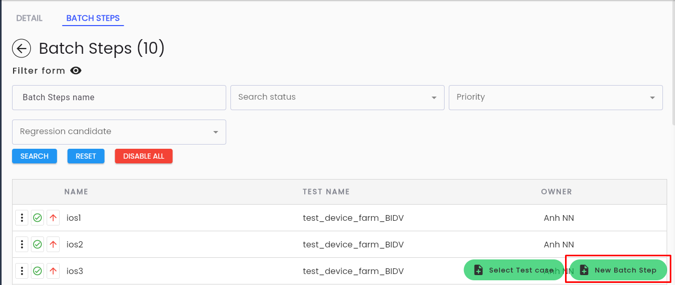
Task: Click test_device_farm_BIDV in ios1 row
Action: [x=353, y=218]
